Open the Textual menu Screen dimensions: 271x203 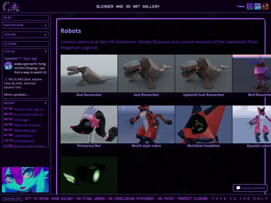(x=25, y=35)
